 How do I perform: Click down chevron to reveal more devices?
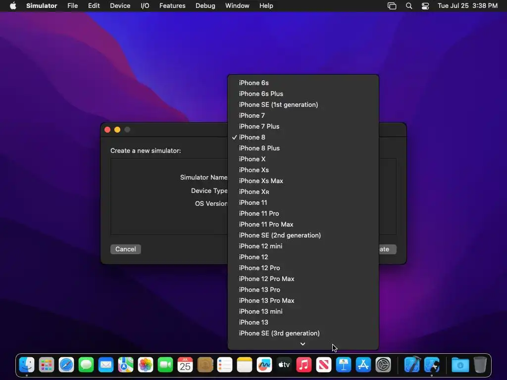(303, 344)
